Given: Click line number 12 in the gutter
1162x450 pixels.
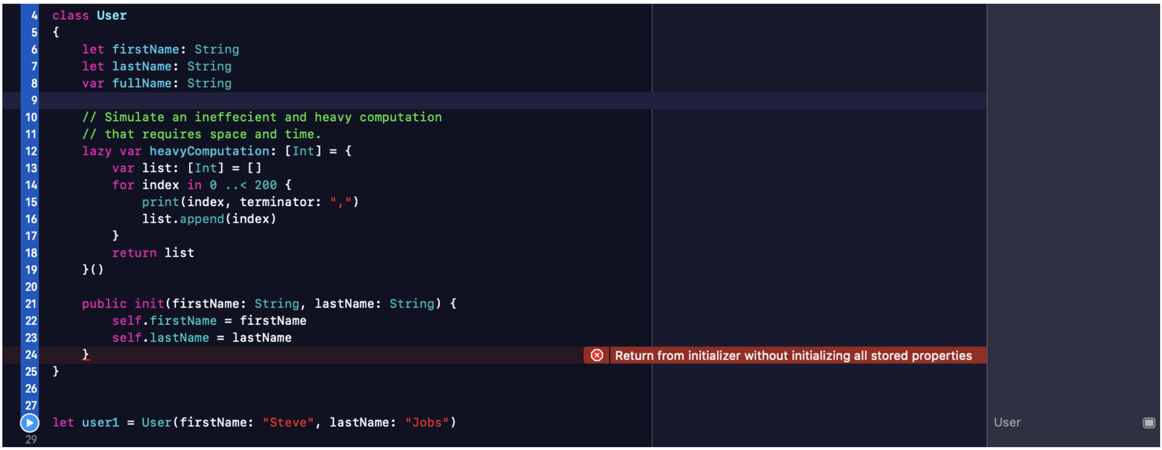Looking at the screenshot, I should 31,151.
